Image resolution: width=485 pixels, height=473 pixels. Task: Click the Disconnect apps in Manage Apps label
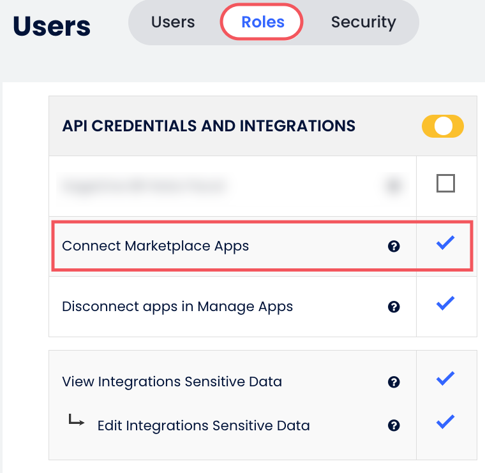[177, 307]
